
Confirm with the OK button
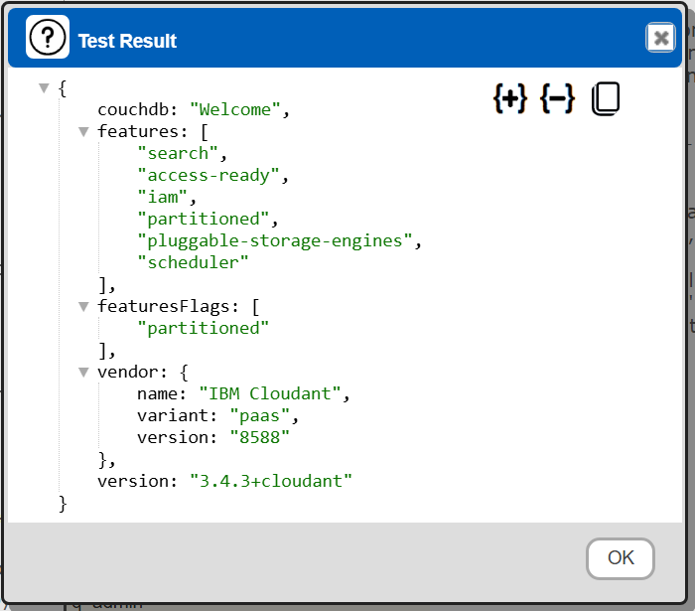[x=621, y=558]
